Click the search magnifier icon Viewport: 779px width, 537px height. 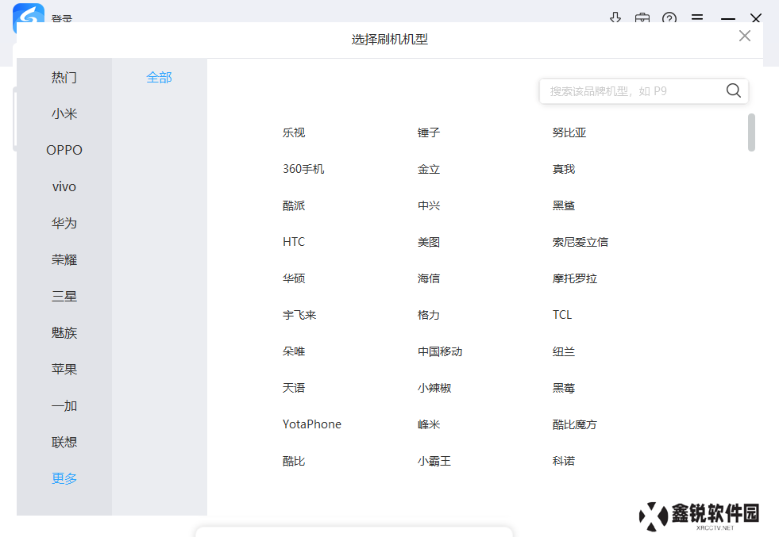coord(733,91)
